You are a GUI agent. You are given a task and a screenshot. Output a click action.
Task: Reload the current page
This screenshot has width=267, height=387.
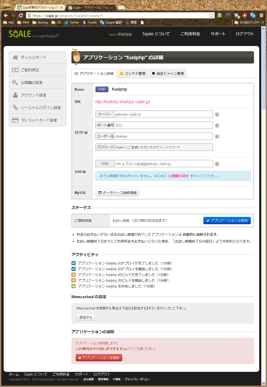click(21, 15)
